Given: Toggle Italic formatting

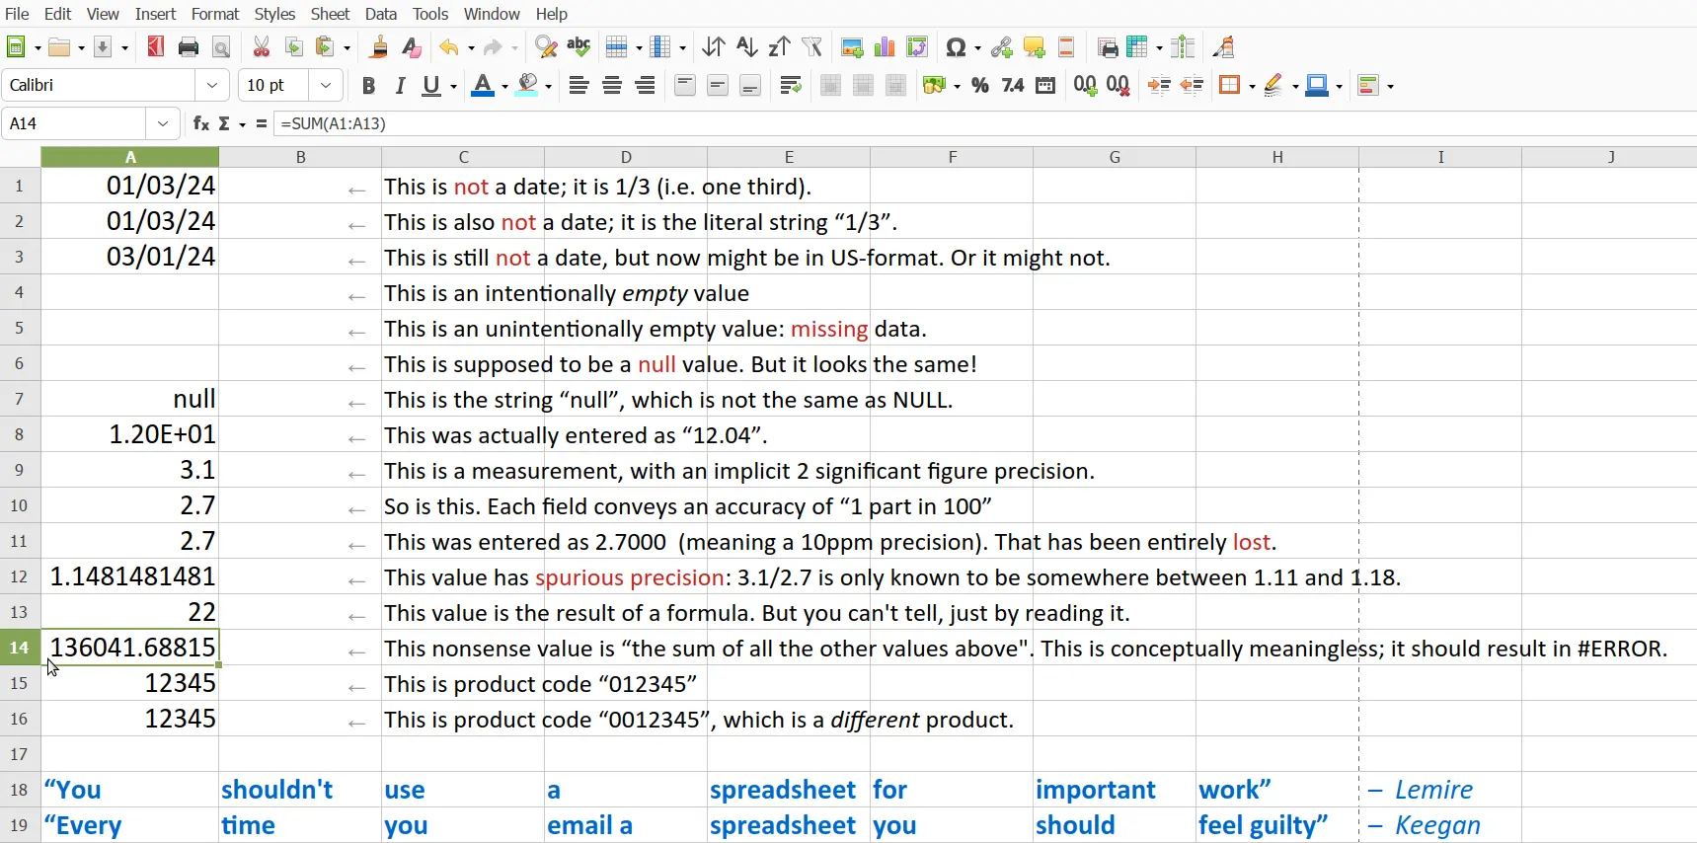Looking at the screenshot, I should [401, 86].
